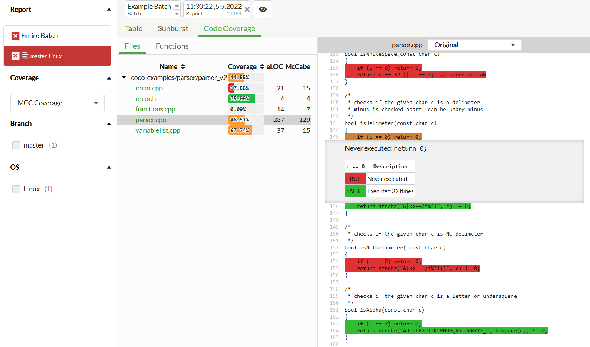The height and width of the screenshot is (347, 590).
Task: Switch to the Functions tab
Action: point(172,46)
